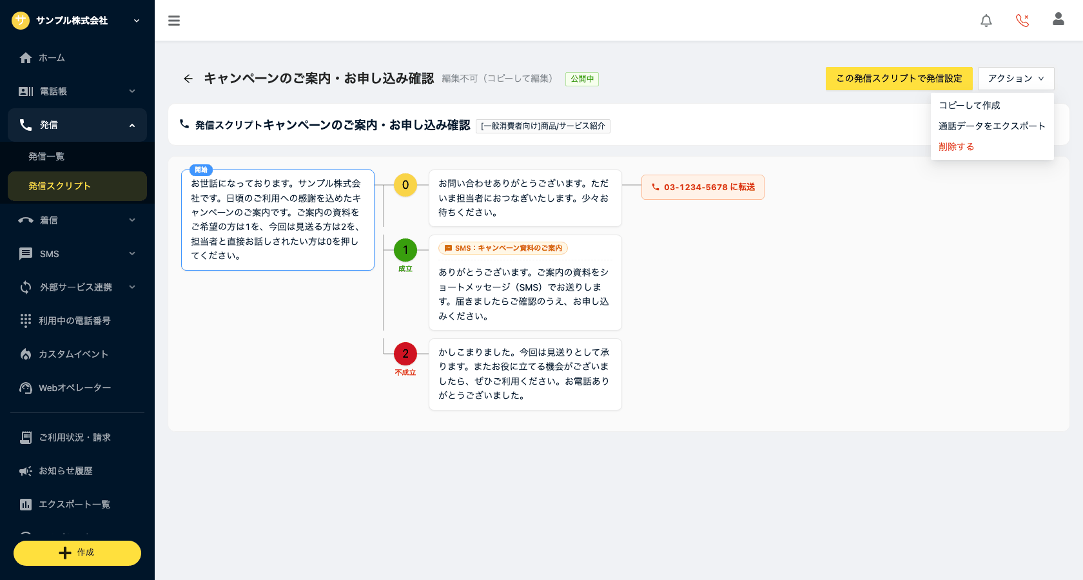Click the 外部サービス連携 sync icon
Viewport: 1083px width, 580px height.
pyautogui.click(x=26, y=287)
